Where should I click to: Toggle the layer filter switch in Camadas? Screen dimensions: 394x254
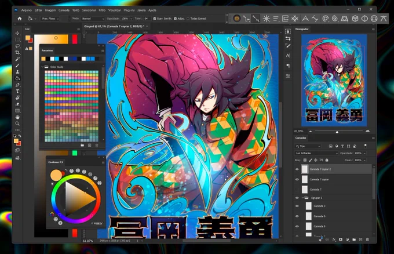pos(366,146)
